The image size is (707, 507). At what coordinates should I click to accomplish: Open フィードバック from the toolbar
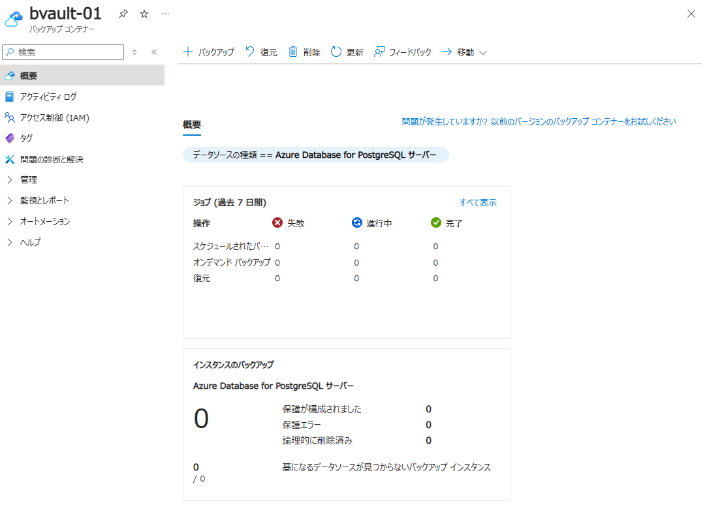click(x=403, y=52)
